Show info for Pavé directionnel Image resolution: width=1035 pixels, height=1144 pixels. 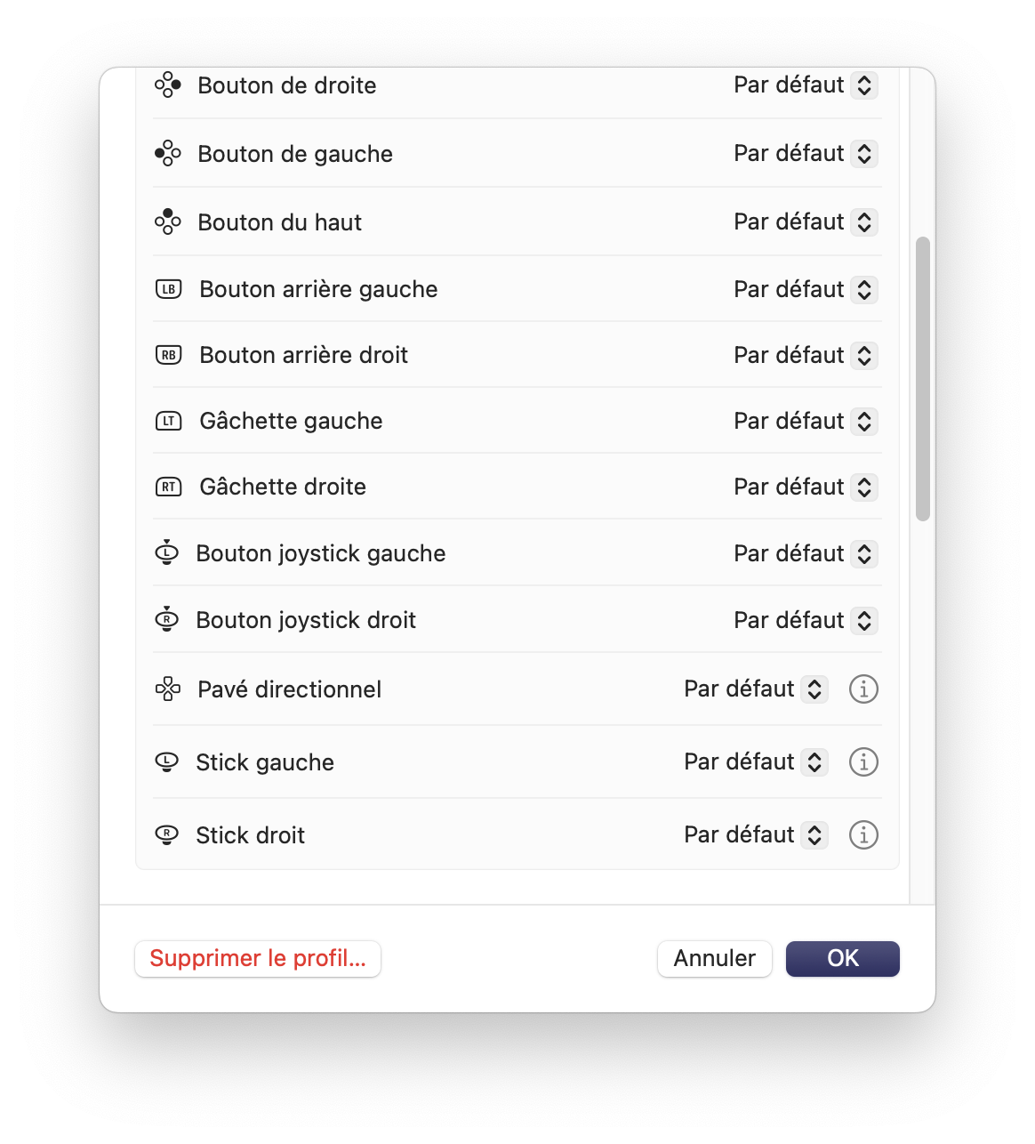(863, 689)
